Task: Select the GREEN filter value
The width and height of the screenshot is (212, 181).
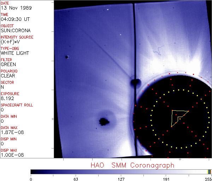Action: click(8, 65)
